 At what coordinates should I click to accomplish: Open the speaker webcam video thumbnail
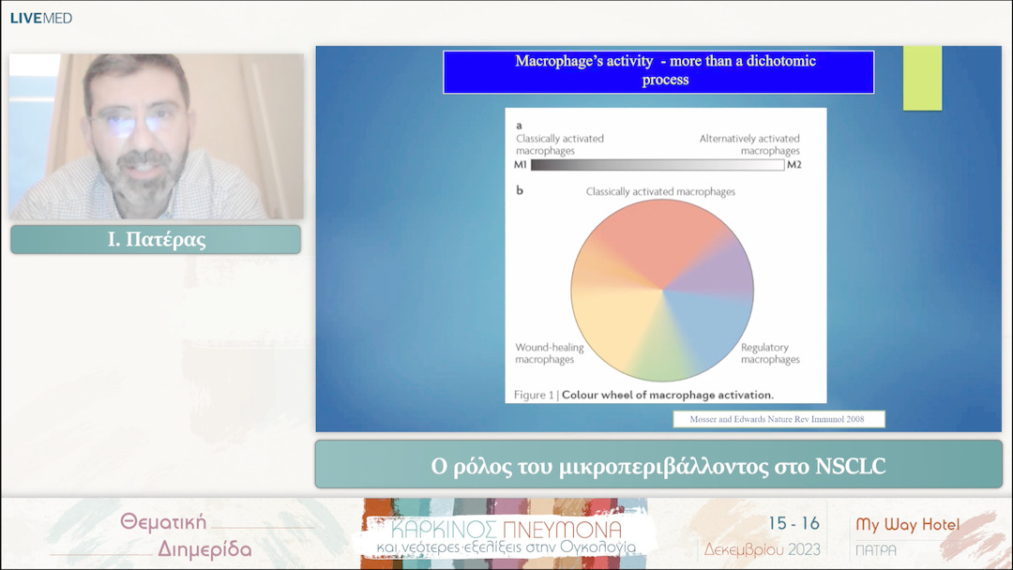pyautogui.click(x=156, y=136)
